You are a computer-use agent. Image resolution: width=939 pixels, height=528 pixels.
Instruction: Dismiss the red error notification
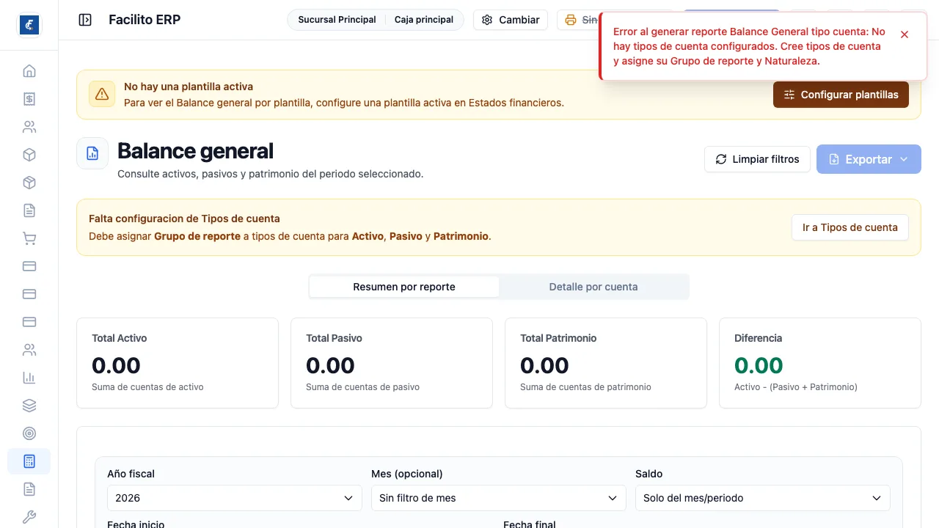(905, 34)
